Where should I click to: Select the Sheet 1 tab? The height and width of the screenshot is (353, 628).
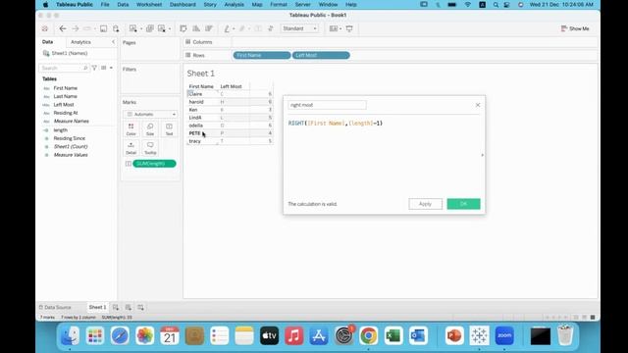coord(97,307)
